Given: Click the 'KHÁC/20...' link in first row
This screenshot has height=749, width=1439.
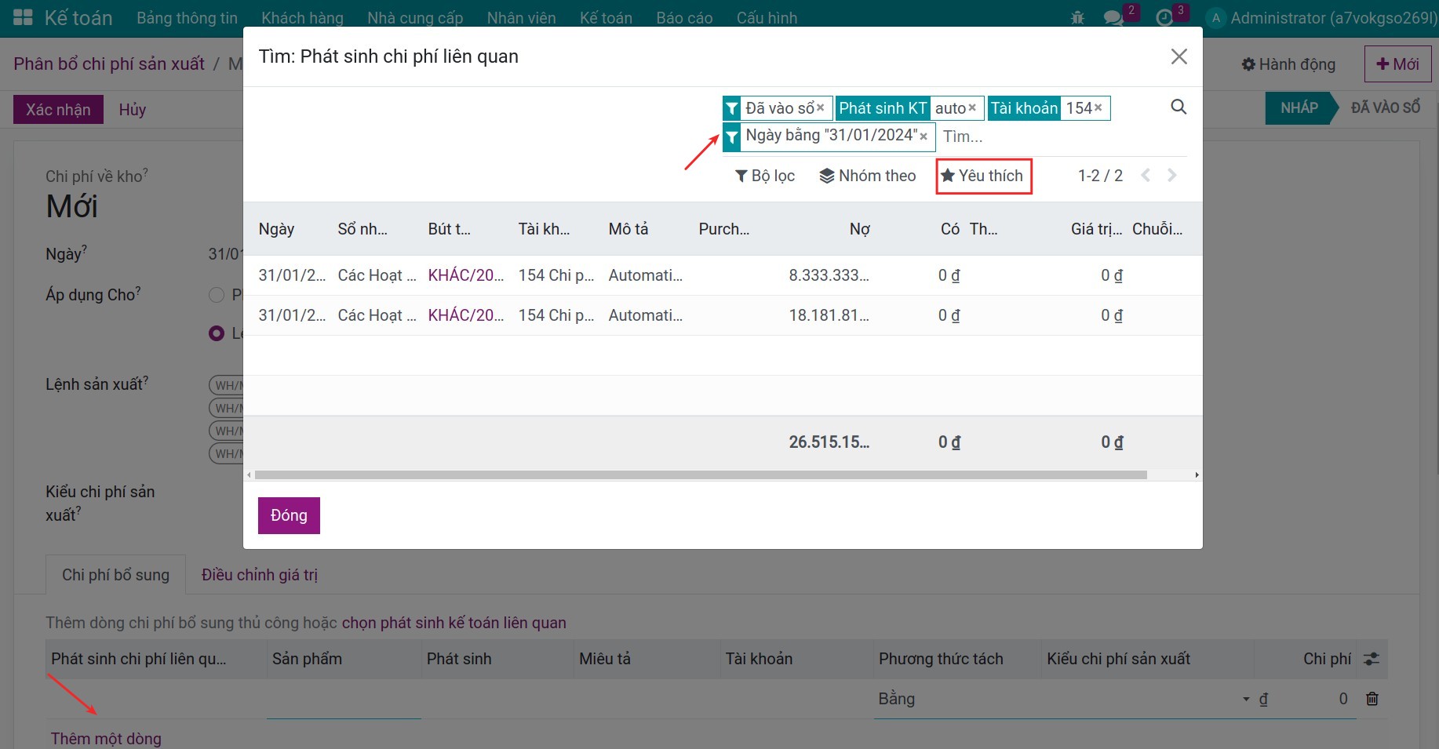Looking at the screenshot, I should coord(465,275).
